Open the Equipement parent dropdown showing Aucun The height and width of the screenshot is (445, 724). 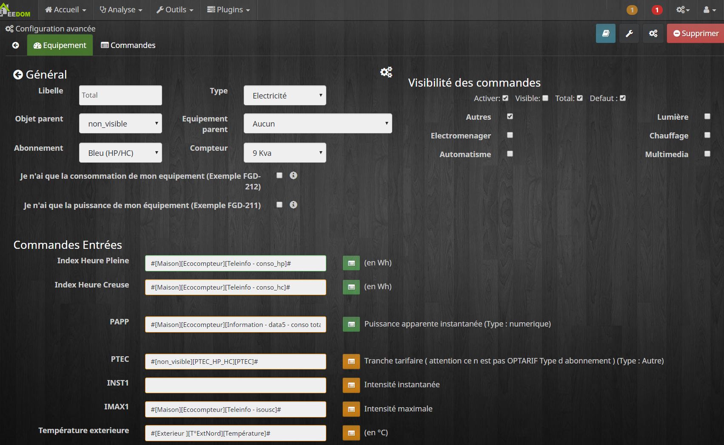pyautogui.click(x=318, y=124)
